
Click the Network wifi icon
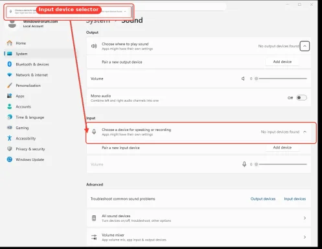(10, 75)
